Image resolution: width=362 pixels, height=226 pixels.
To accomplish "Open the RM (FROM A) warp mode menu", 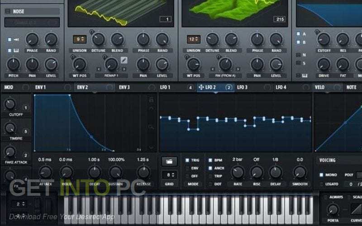I will click(x=225, y=75).
